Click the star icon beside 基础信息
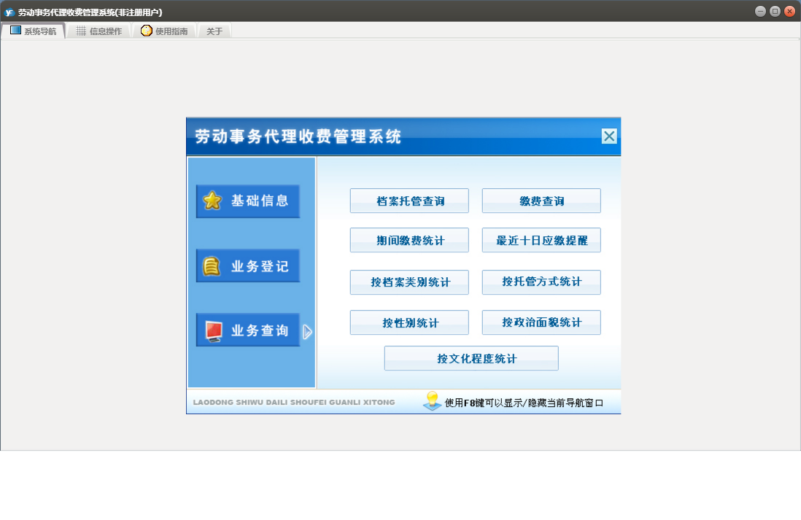 coord(212,201)
